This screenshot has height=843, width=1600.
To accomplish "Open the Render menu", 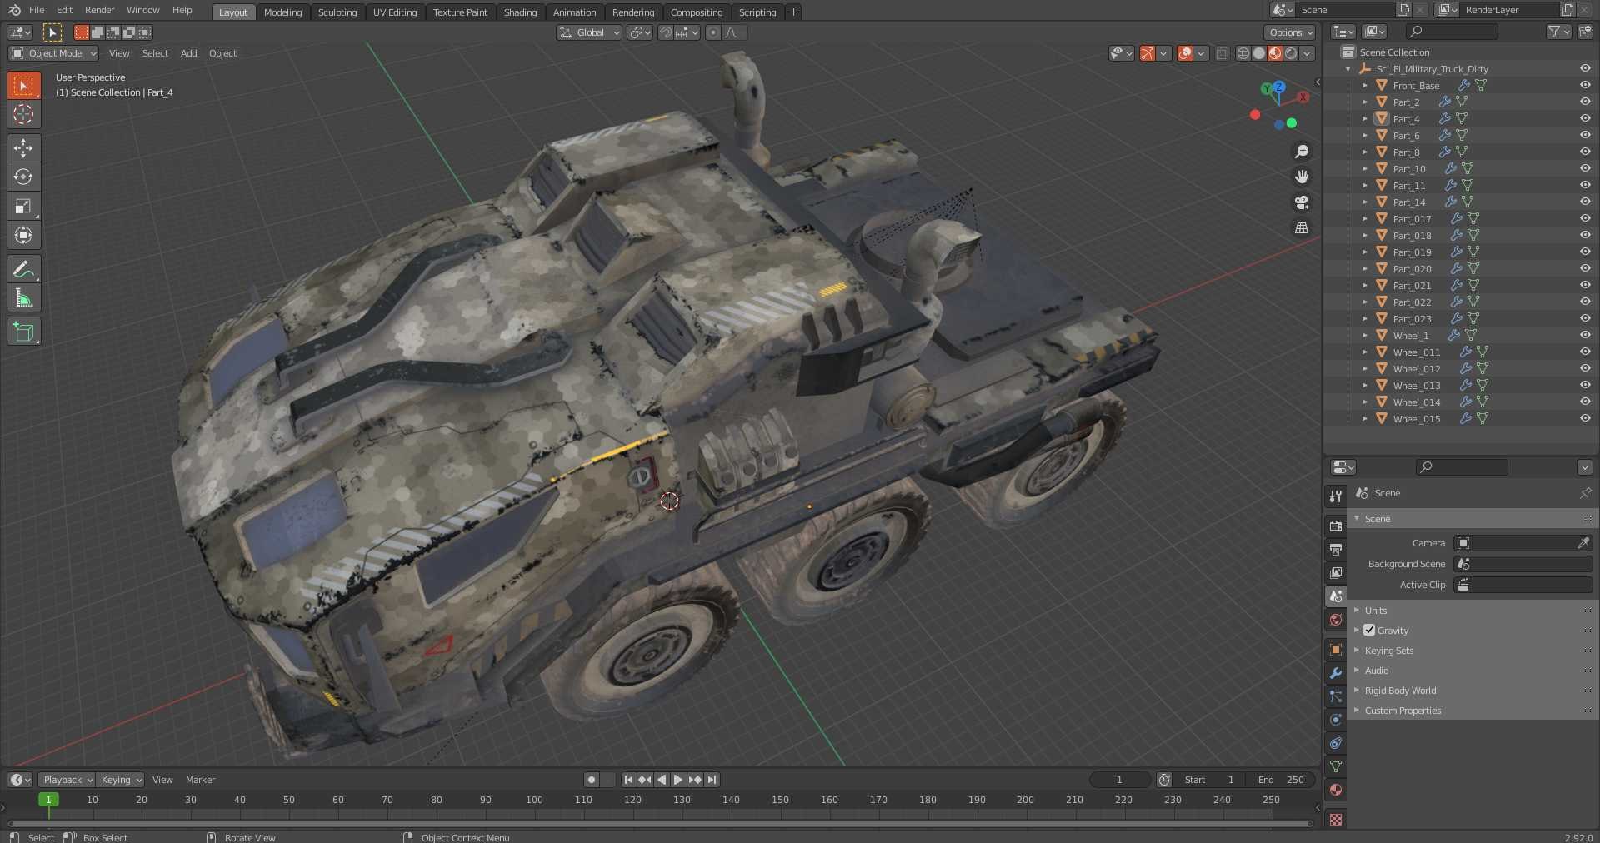I will (x=99, y=10).
